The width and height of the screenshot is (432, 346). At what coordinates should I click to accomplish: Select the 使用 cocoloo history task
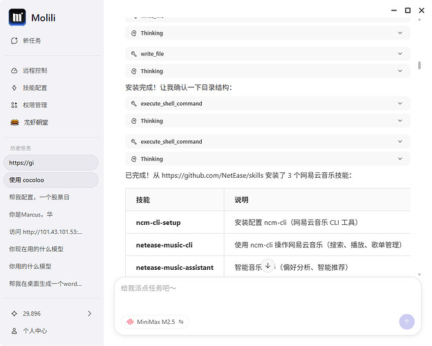coord(50,180)
